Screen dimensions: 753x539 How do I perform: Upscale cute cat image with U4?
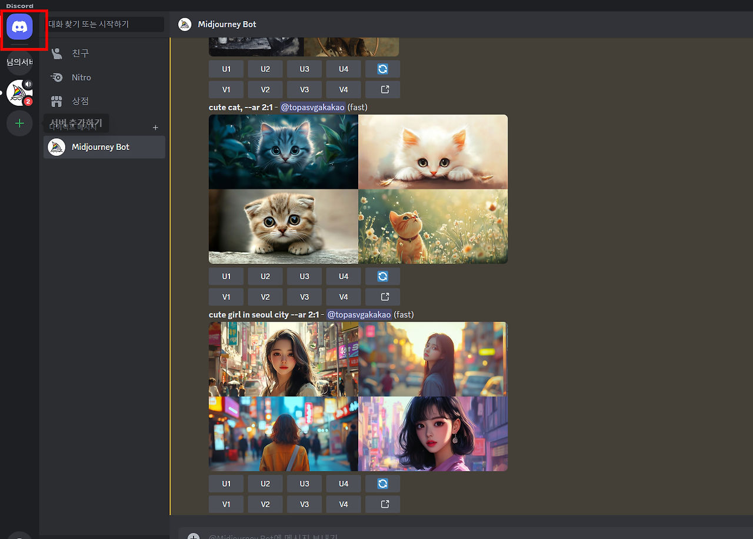[x=344, y=276]
